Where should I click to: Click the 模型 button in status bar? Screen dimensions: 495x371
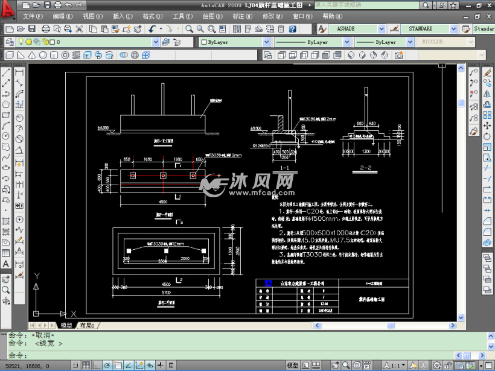tap(292, 366)
